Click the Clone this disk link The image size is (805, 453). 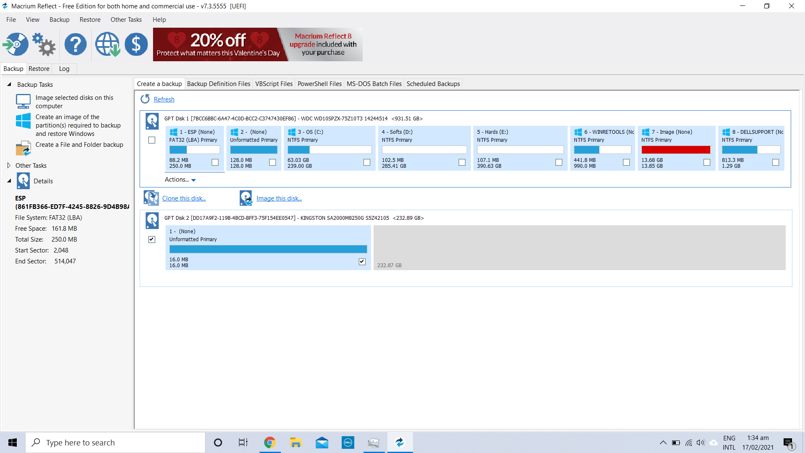click(x=184, y=198)
